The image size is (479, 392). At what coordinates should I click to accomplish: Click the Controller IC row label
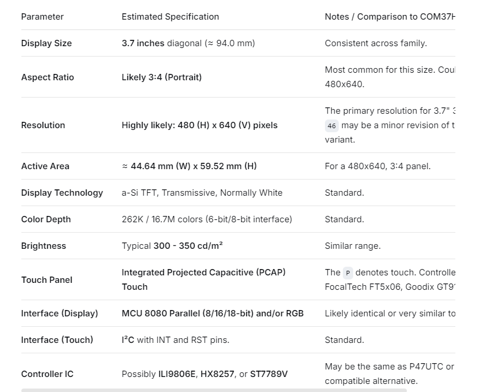(47, 374)
